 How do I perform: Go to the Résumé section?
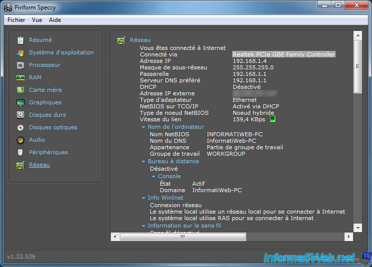[40, 40]
